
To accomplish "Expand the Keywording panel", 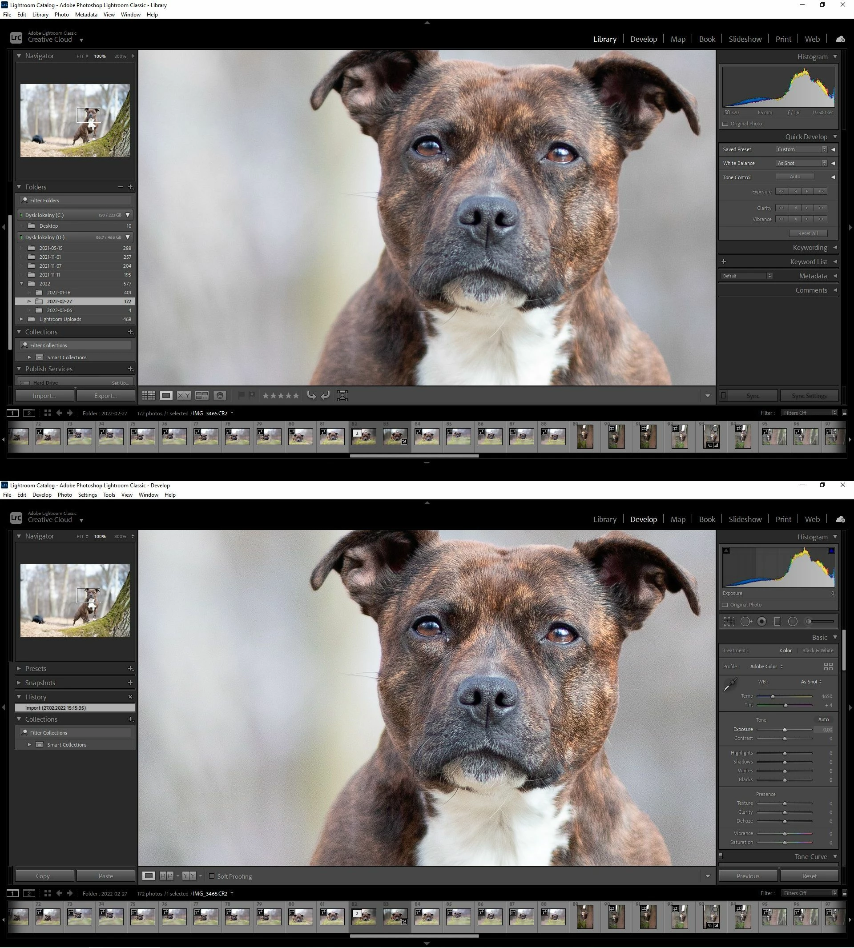I will point(810,247).
